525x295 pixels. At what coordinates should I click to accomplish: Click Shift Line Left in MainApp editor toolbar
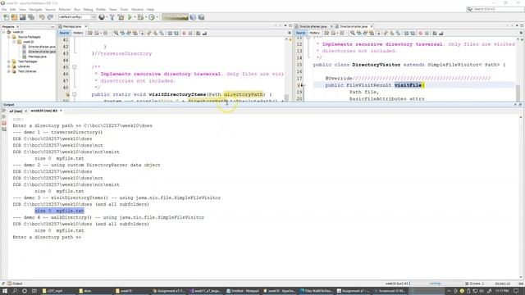tap(170, 33)
